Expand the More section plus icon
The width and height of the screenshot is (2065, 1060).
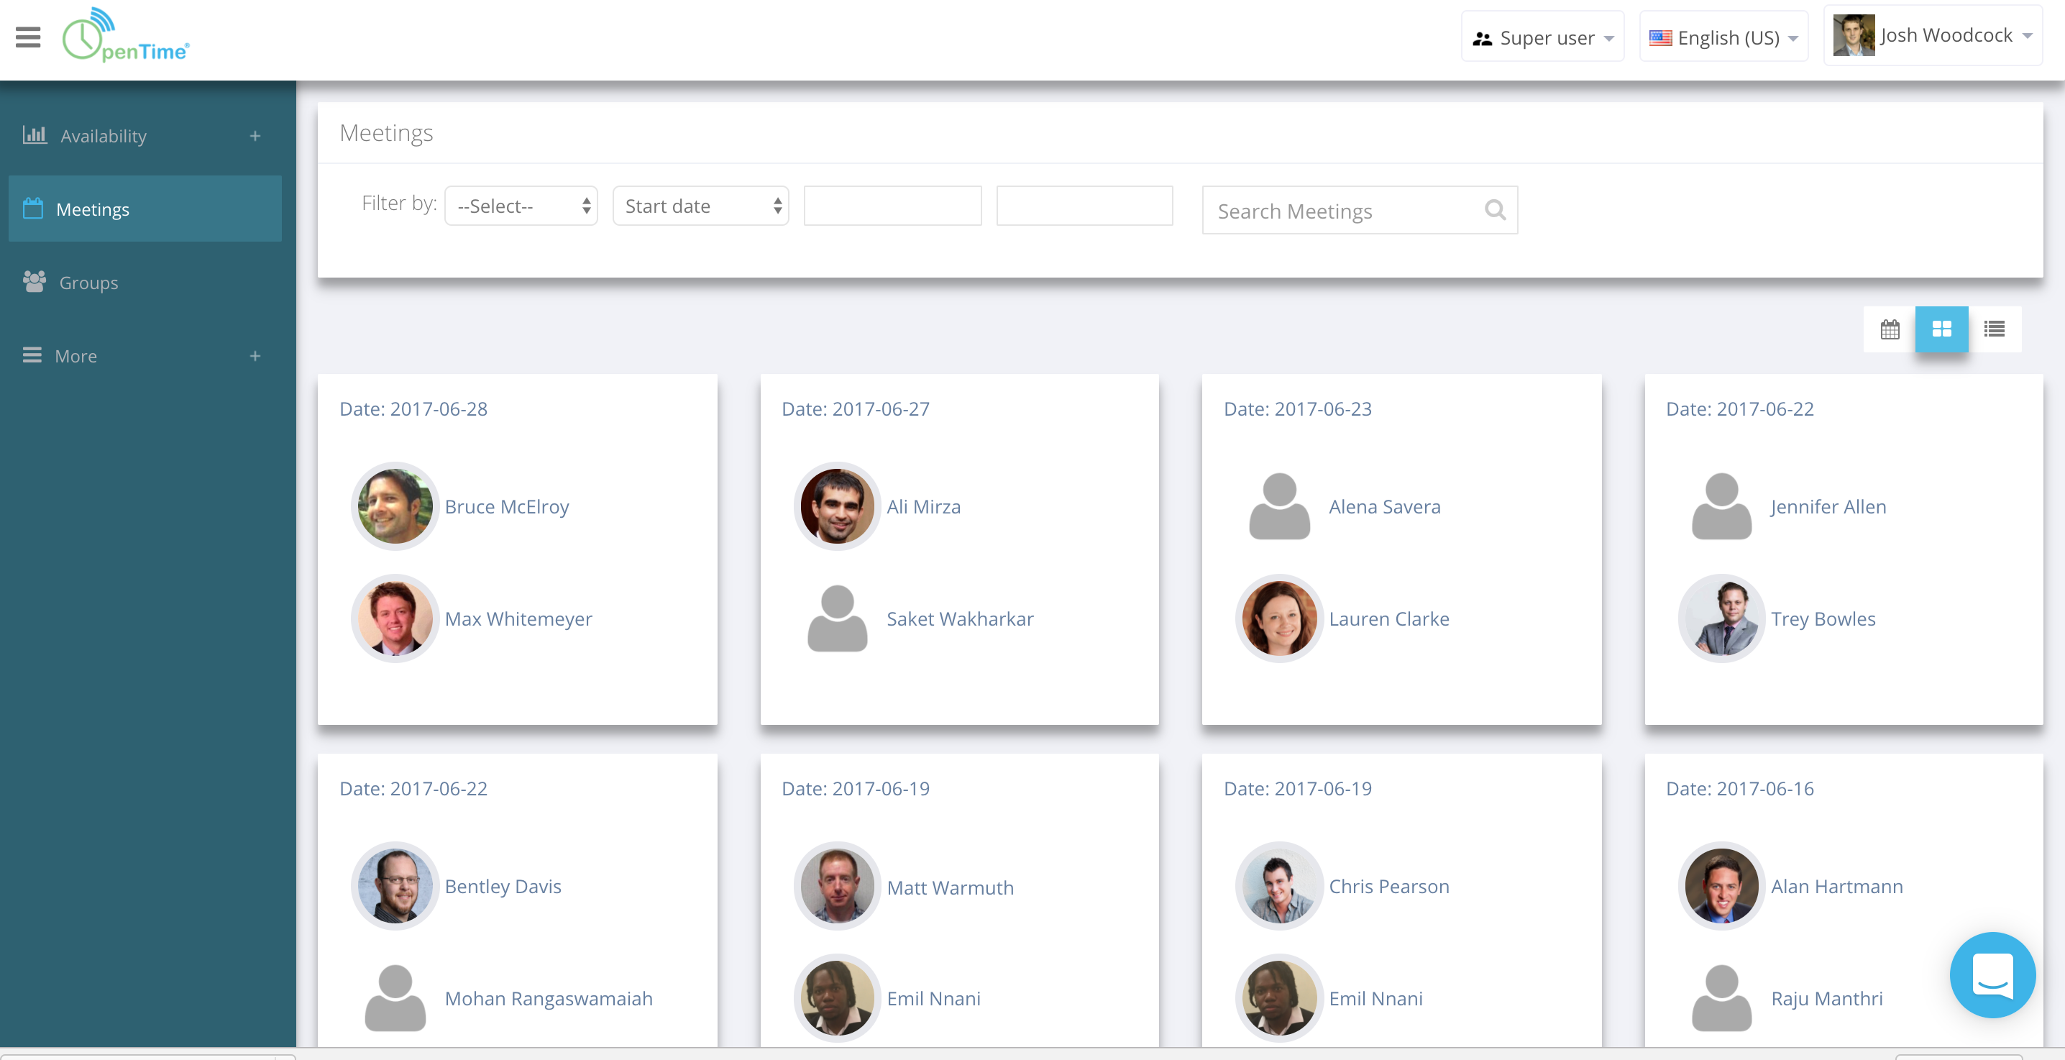click(x=255, y=356)
